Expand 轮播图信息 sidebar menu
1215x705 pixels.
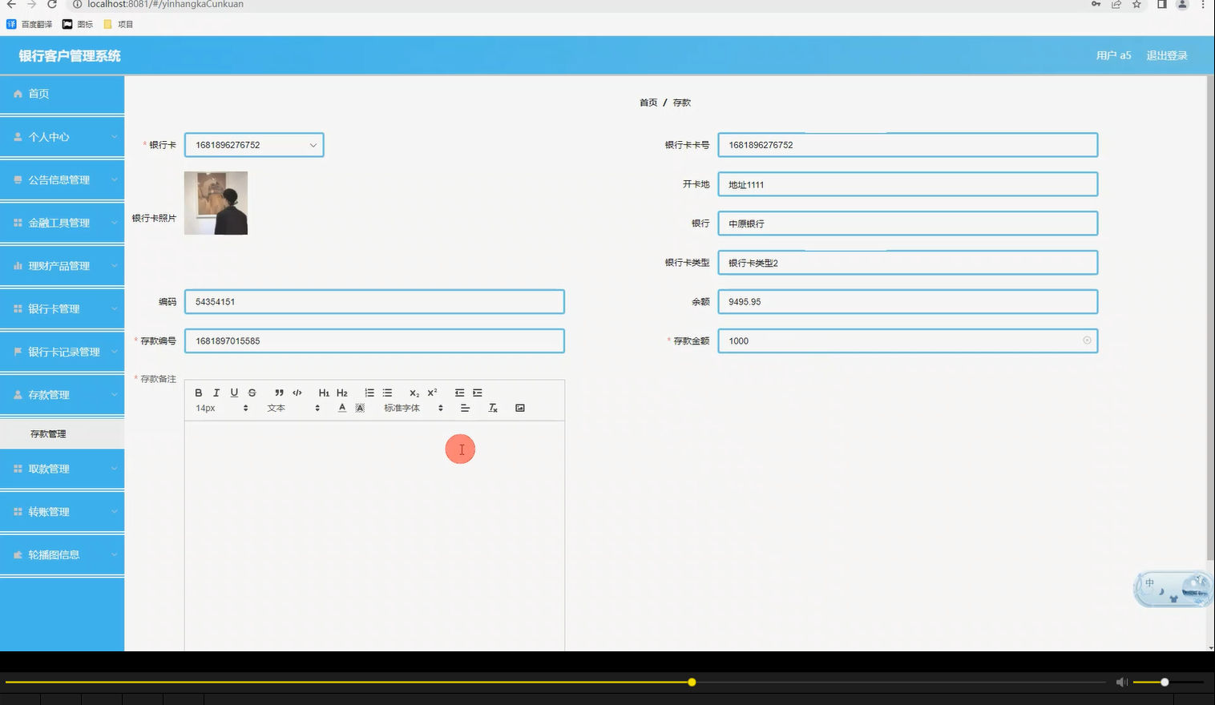coord(62,554)
